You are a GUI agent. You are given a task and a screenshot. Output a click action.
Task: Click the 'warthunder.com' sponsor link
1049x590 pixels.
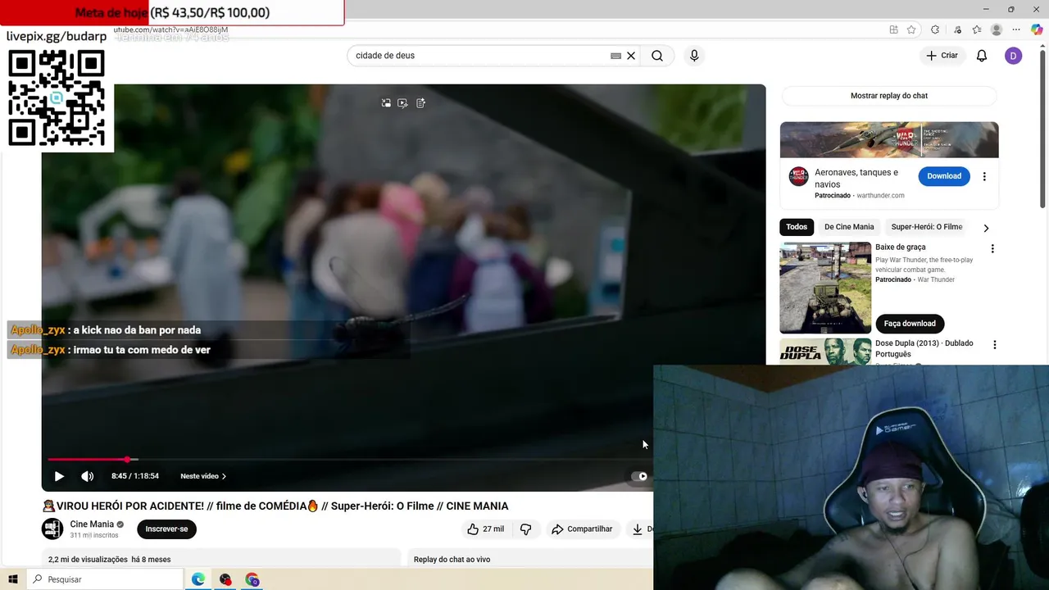tap(881, 196)
